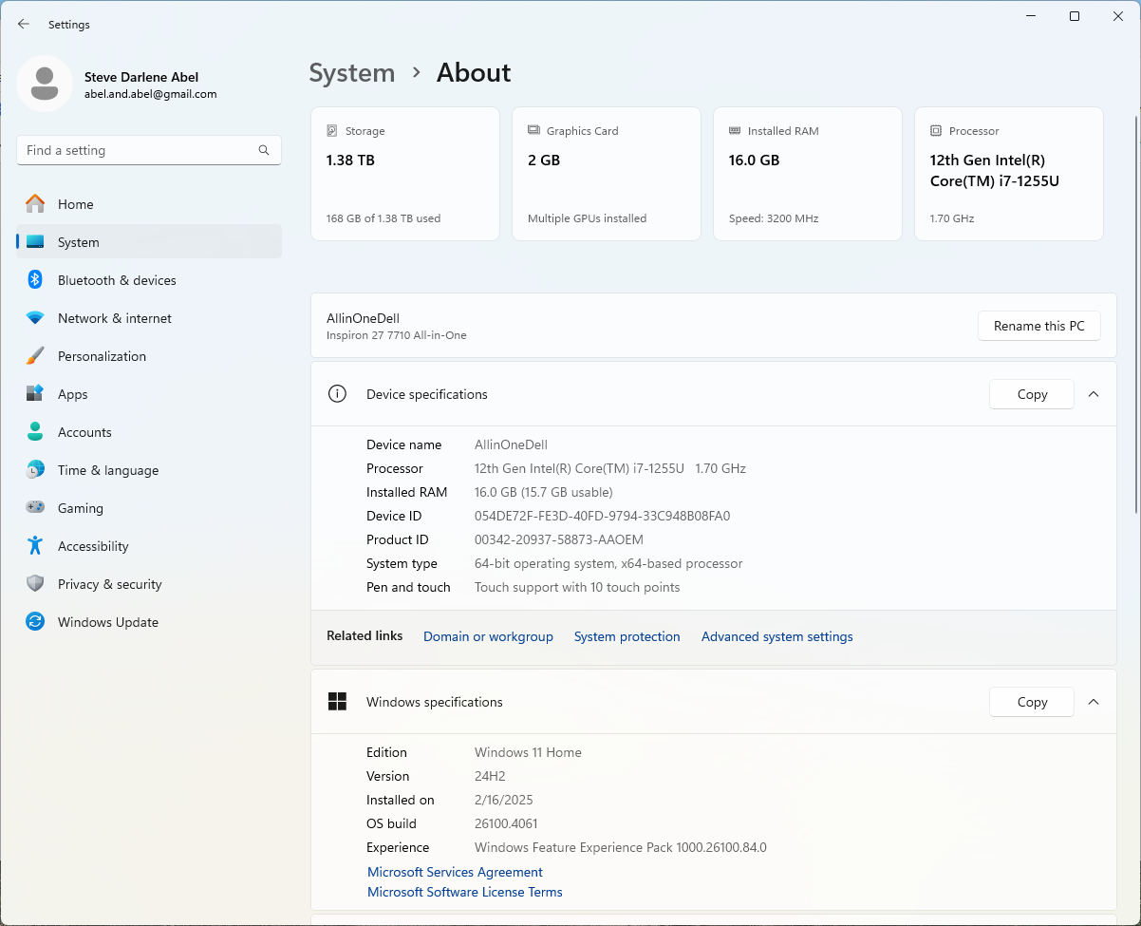Open Advanced system settings link
Screen dimensions: 1141x926
[x=777, y=636]
